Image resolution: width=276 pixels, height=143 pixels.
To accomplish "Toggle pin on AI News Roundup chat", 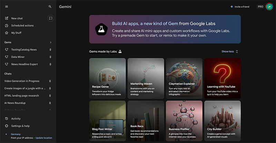I will pos(50,103).
